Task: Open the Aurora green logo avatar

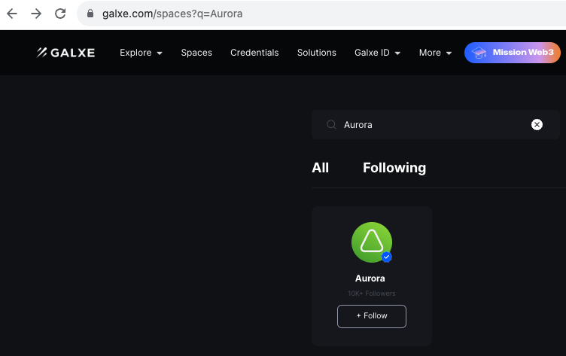Action: (372, 242)
